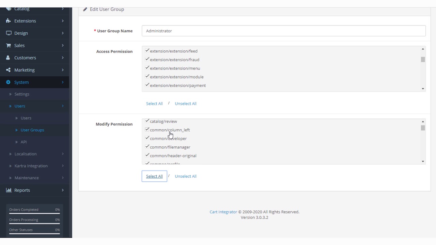Toggle catalog/review modify checkbox
436x245 pixels.
pyautogui.click(x=147, y=121)
